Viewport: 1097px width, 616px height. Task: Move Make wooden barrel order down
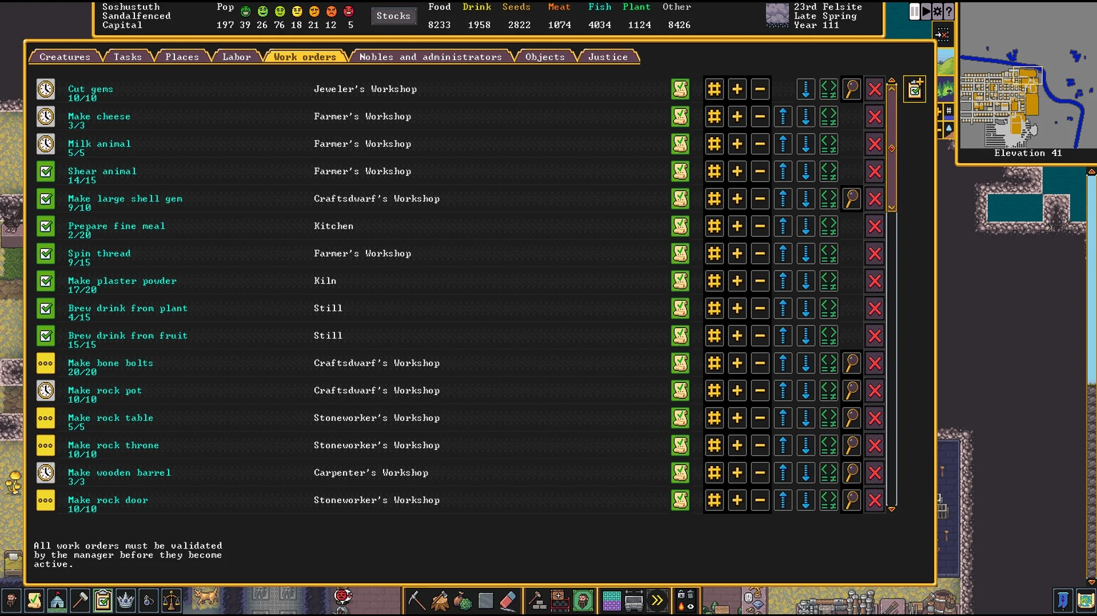[805, 473]
